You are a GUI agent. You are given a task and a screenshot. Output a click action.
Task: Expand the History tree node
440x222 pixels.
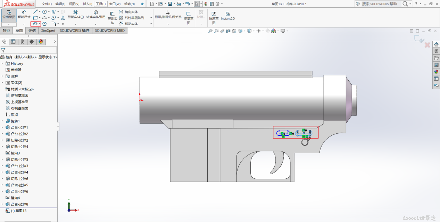pos(2,63)
